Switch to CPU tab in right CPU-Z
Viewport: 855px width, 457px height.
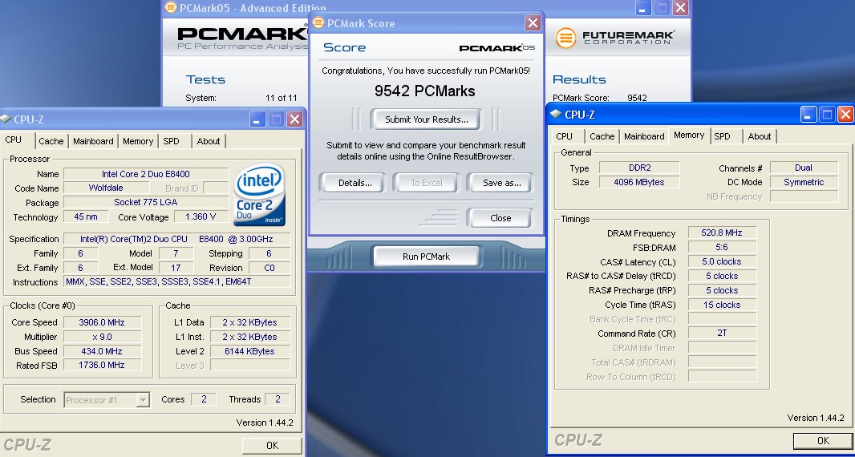565,135
